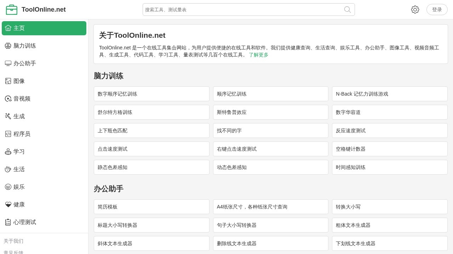The image size is (453, 254).
Task: Click the play icon for 音视频
Action: tap(8, 99)
